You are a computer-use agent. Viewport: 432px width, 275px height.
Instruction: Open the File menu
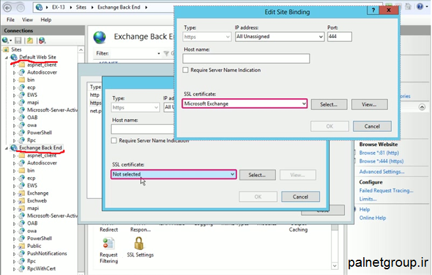pyautogui.click(x=10, y=20)
